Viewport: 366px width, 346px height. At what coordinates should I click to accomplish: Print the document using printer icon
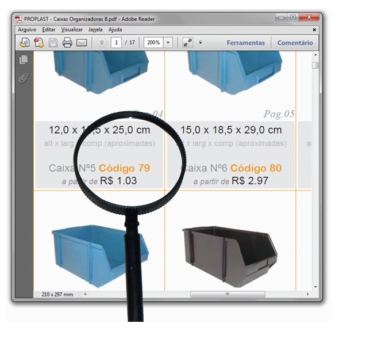point(67,43)
